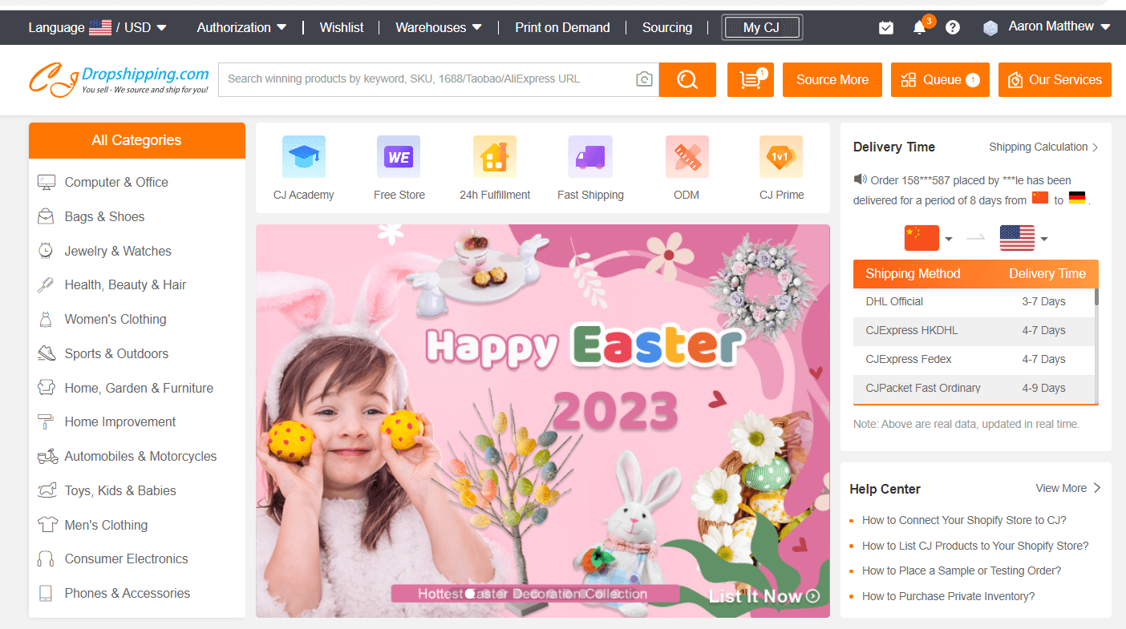The height and width of the screenshot is (629, 1126).
Task: Click the Our Services button
Action: coord(1055,79)
